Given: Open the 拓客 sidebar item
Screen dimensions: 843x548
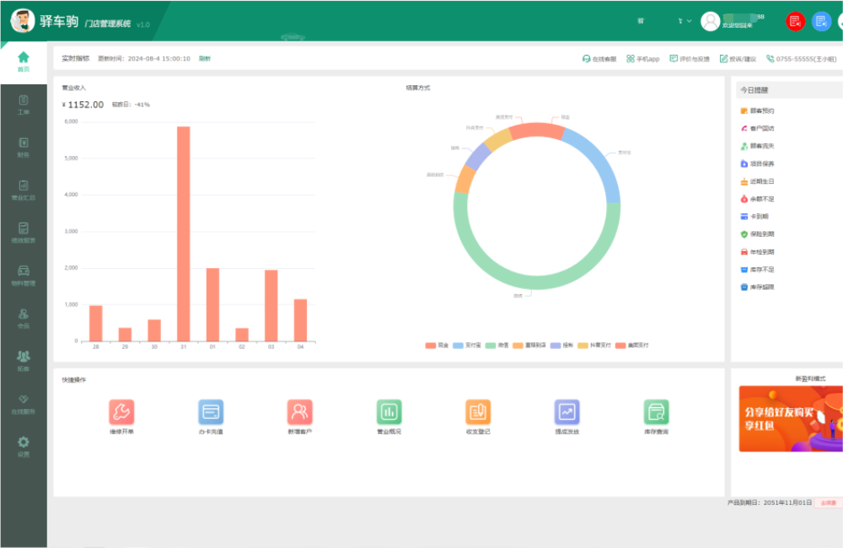Looking at the screenshot, I should tap(23, 361).
